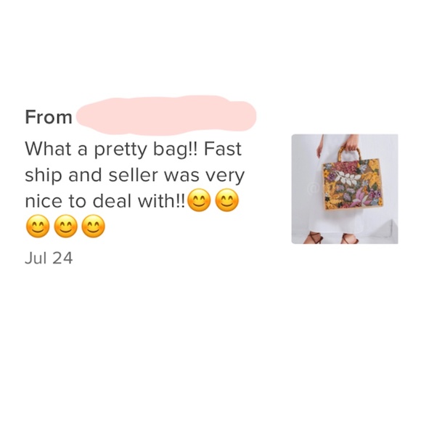
Task: Click the last emoji on the bottom emoji row
Action: tap(93, 226)
